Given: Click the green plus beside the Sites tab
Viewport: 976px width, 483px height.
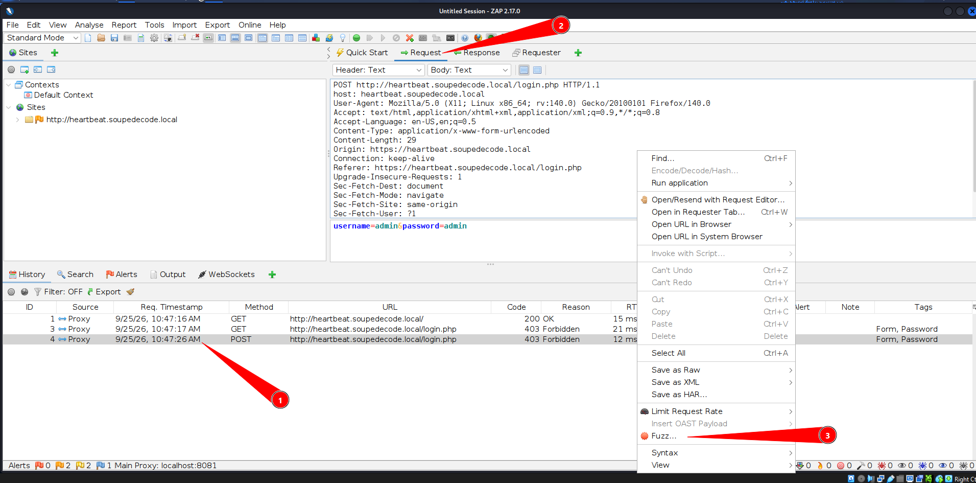Looking at the screenshot, I should coord(55,53).
